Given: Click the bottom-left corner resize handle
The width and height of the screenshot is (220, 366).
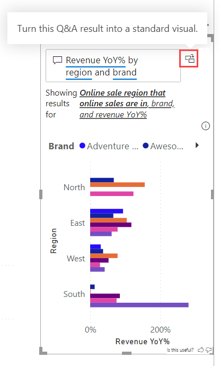Looking at the screenshot, I should coord(43,351).
